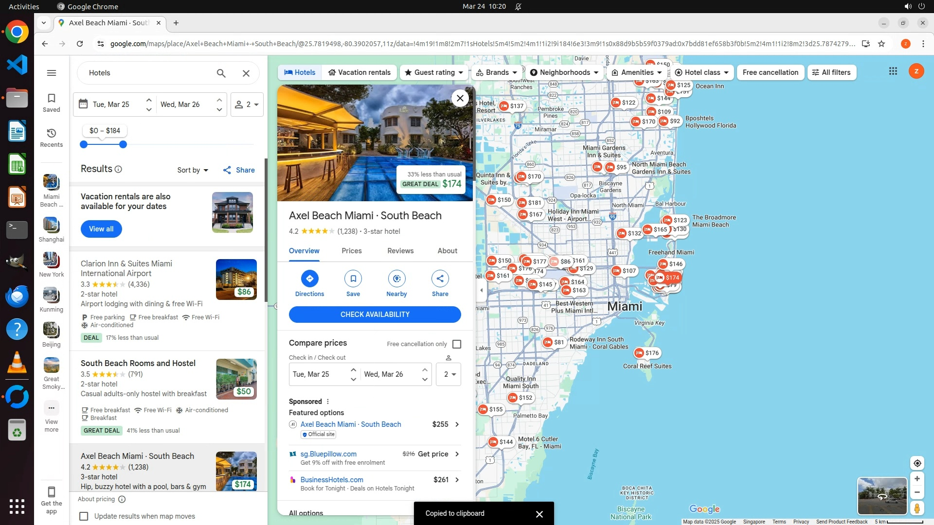Screen dimensions: 934x525
Task: Click View all vacation rentals button
Action: point(101,229)
